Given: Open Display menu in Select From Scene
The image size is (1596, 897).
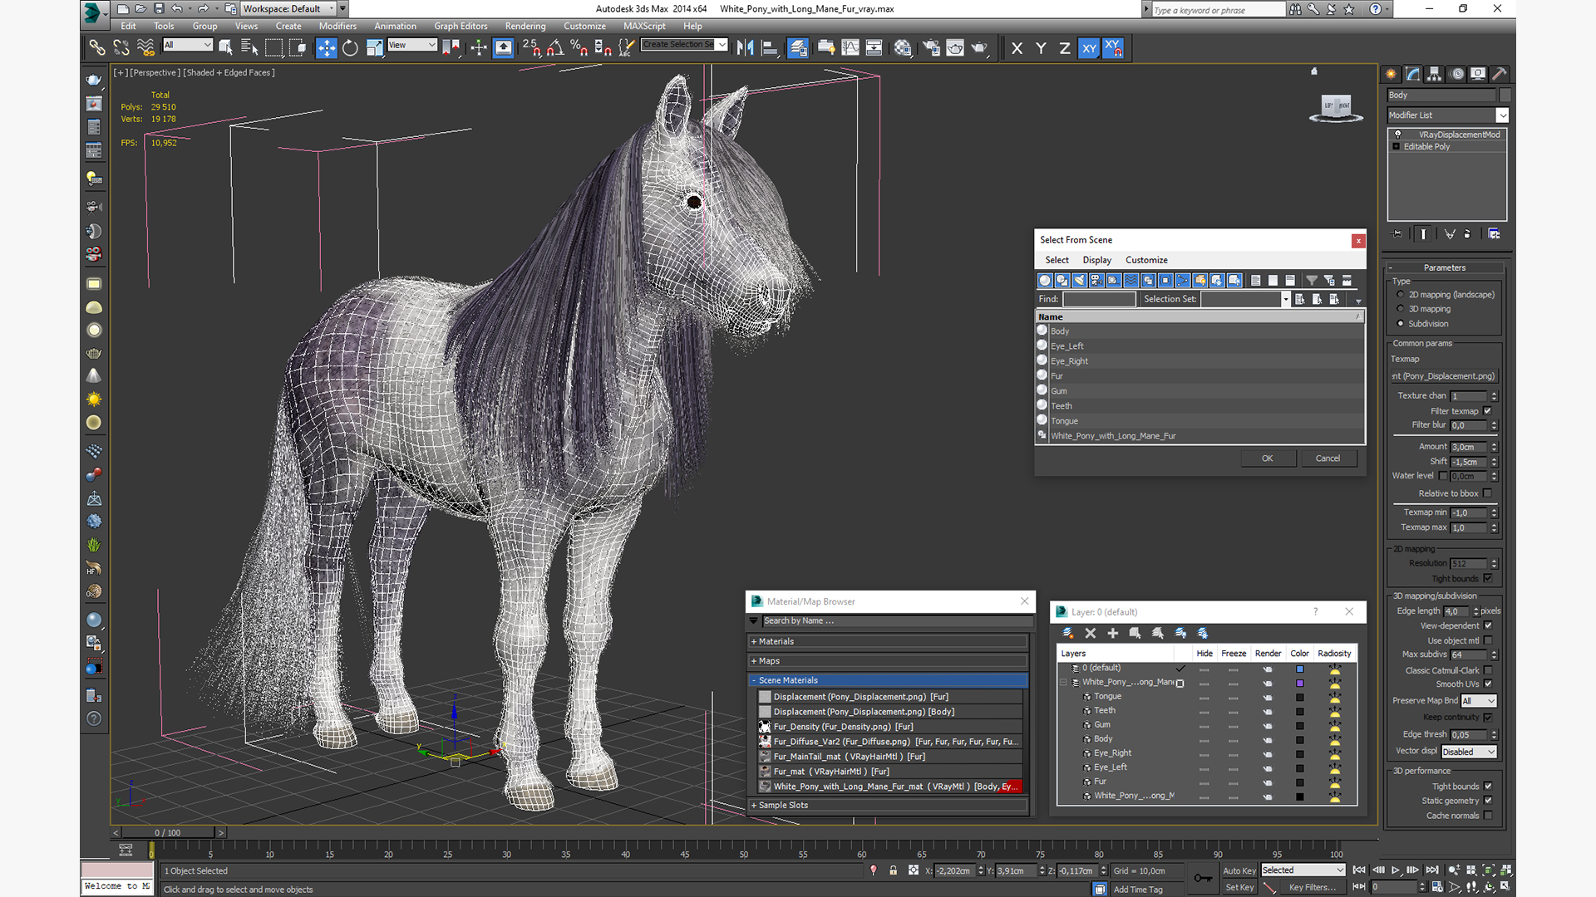Looking at the screenshot, I should coord(1096,260).
